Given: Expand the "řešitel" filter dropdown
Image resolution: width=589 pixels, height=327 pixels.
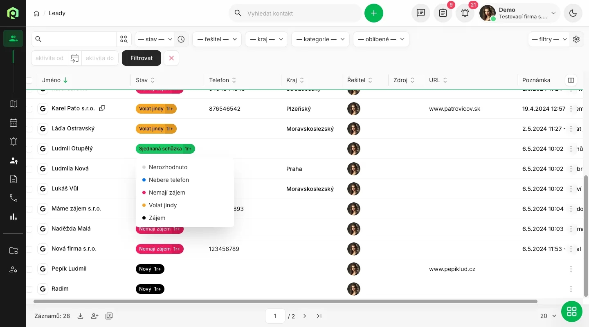Looking at the screenshot, I should tap(217, 39).
